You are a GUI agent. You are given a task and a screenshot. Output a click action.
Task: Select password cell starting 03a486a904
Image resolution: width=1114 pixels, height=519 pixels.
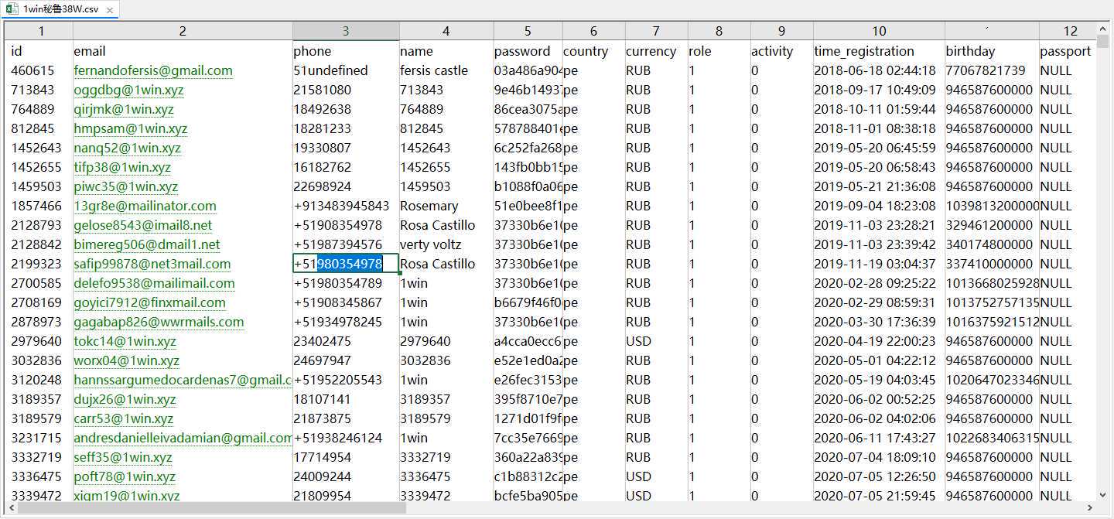528,70
